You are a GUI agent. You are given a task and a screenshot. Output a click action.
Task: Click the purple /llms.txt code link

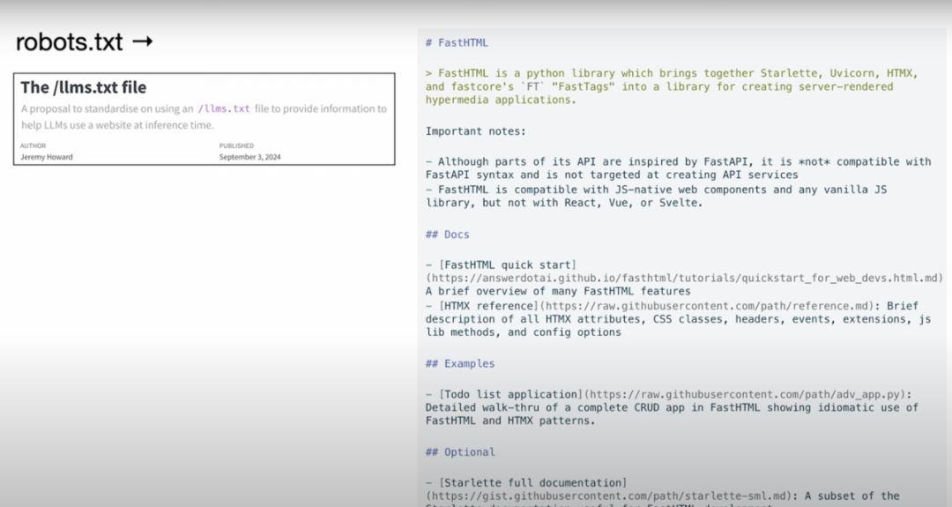[224, 108]
